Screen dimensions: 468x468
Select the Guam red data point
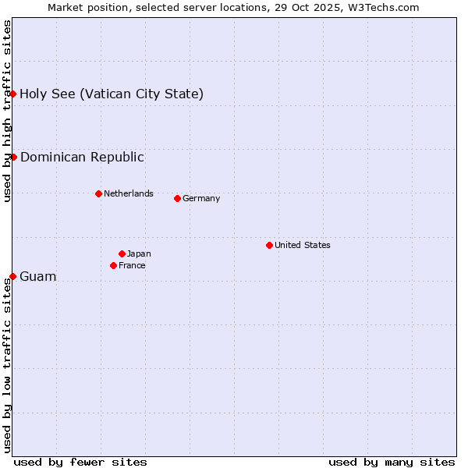coord(13,276)
